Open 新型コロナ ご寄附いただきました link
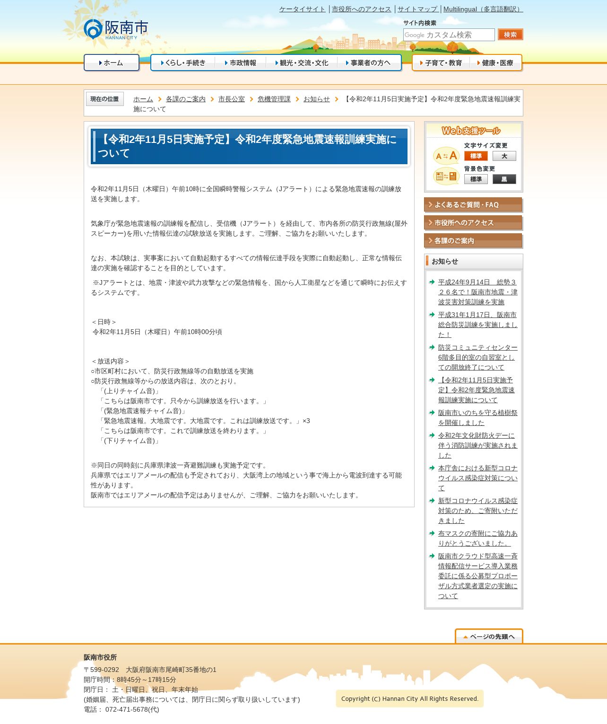This screenshot has width=607, height=724. click(477, 511)
